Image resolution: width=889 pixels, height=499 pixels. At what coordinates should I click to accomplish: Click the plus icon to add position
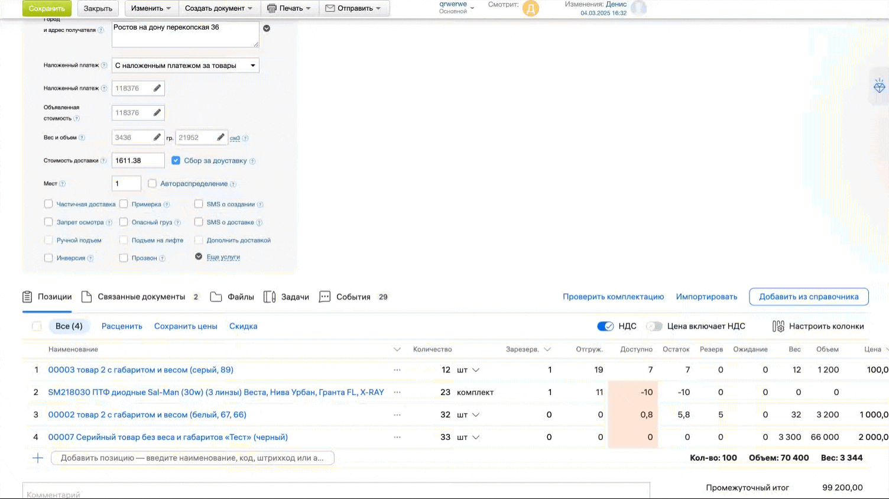point(38,458)
